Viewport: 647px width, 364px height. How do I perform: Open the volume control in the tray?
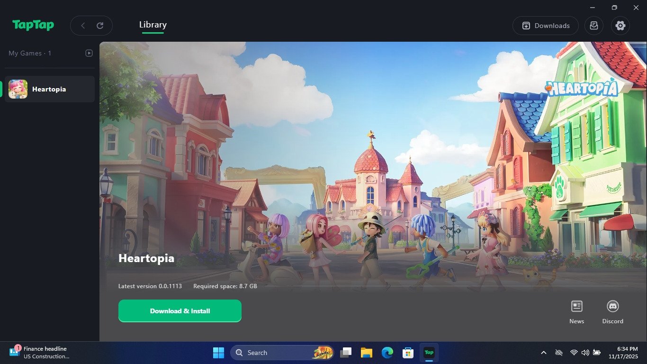(585, 353)
